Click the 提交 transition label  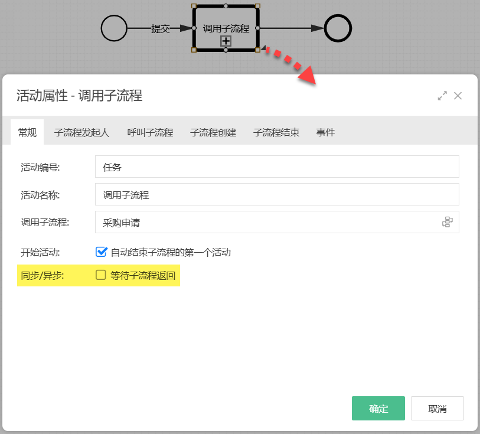pyautogui.click(x=160, y=28)
